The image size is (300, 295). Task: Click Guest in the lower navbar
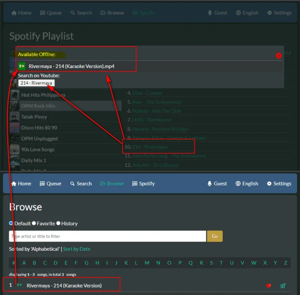coord(217,184)
